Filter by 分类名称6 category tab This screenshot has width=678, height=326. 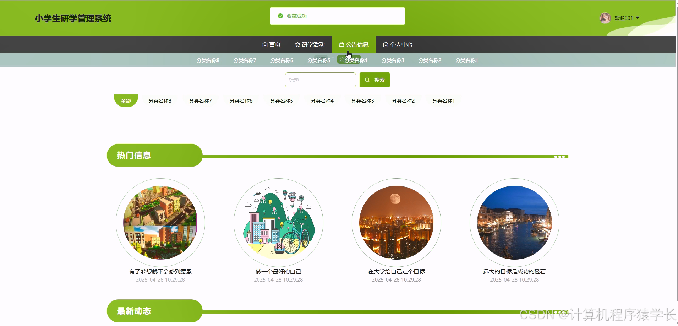[241, 101]
